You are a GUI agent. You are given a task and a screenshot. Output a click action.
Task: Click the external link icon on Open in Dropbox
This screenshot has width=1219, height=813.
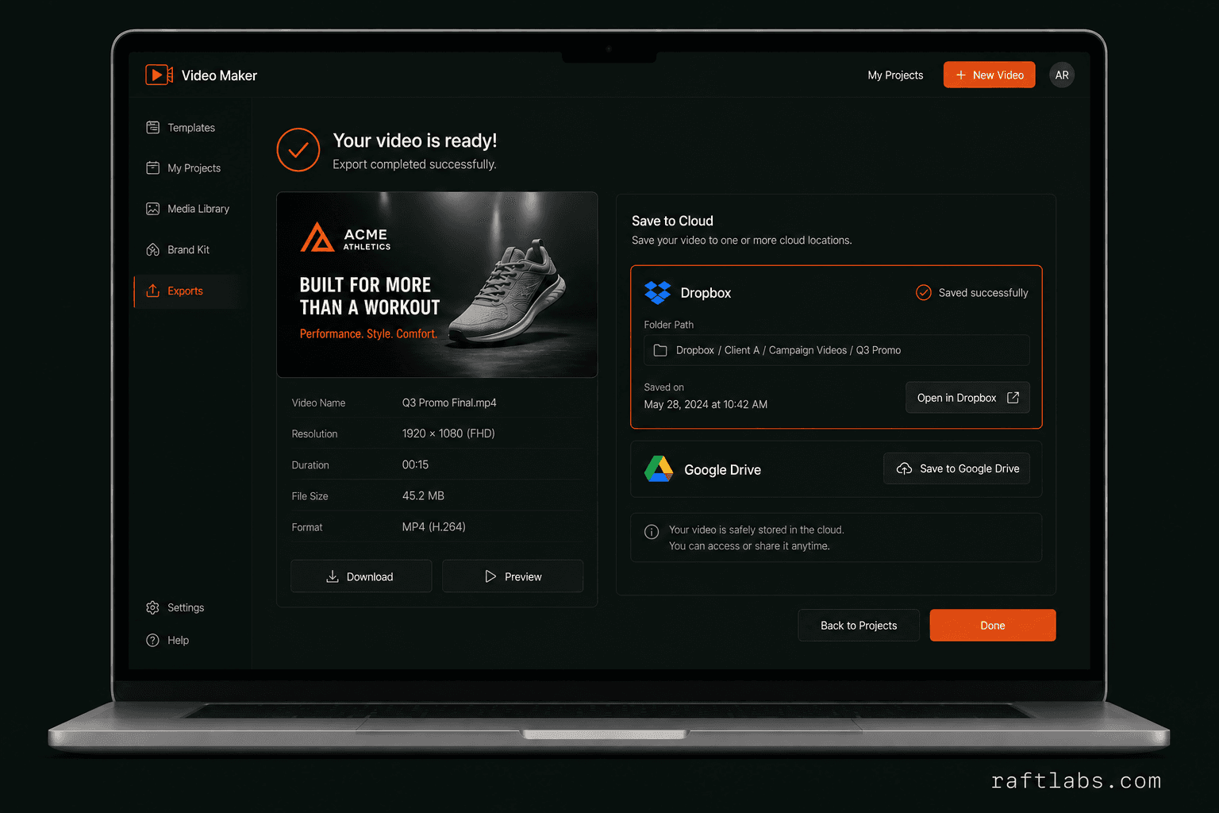coord(1013,398)
